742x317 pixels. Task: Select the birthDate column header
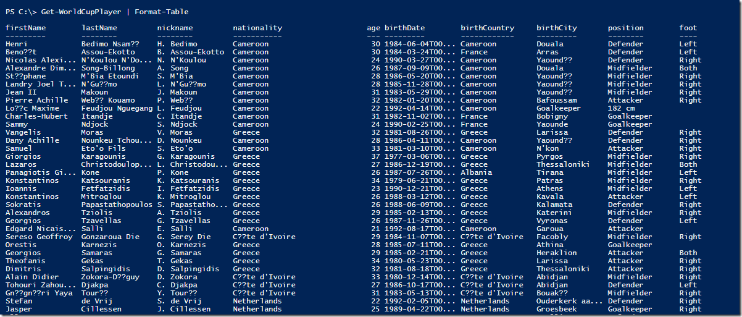click(x=404, y=28)
